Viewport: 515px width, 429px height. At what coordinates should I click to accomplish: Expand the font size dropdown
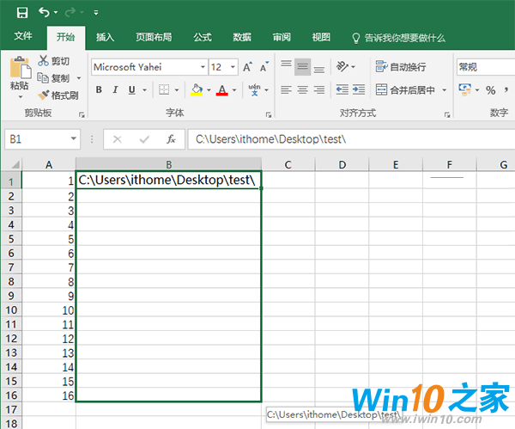click(x=233, y=67)
